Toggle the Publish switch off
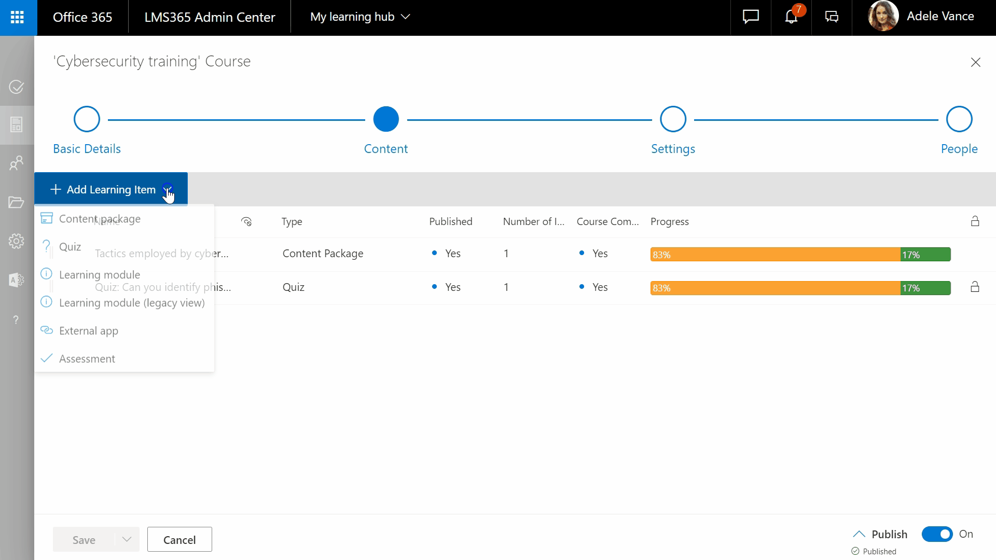 coord(937,534)
